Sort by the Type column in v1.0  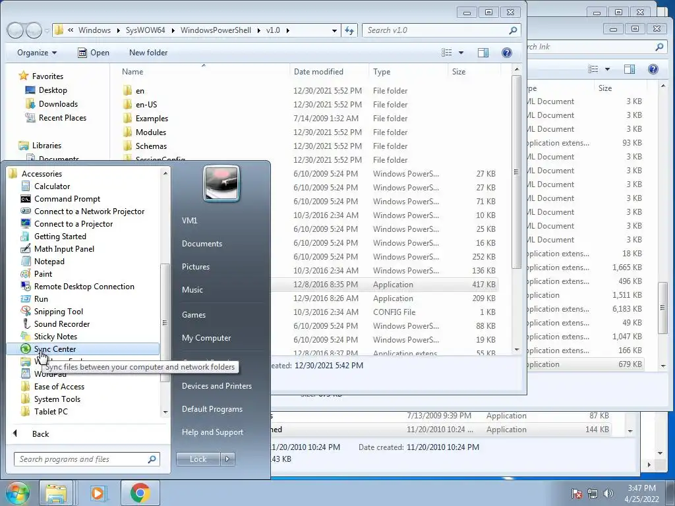[382, 72]
